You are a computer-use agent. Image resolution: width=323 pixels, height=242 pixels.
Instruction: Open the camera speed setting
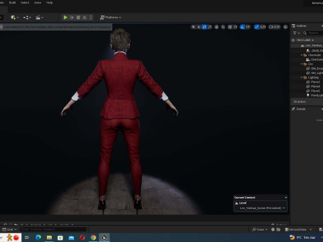(x=275, y=27)
